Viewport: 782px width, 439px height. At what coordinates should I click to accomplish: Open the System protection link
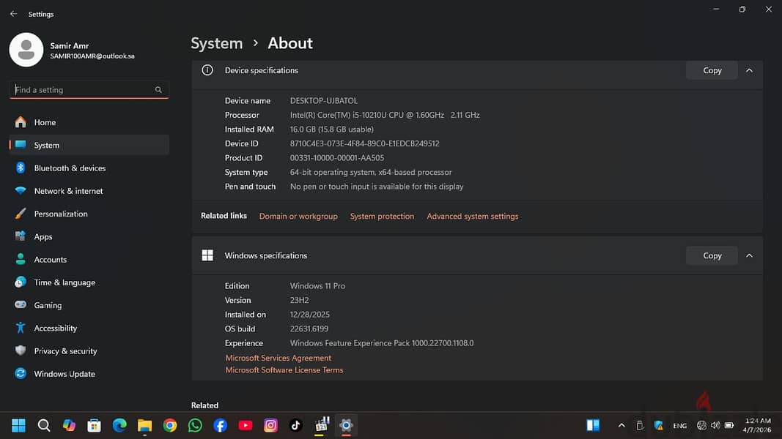382,216
